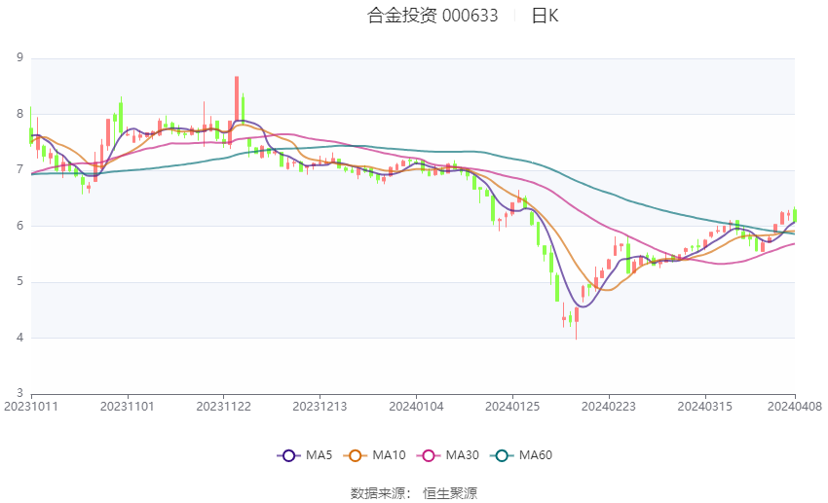Click the y-axis value 6
The width and height of the screenshot is (828, 503).
pyautogui.click(x=20, y=226)
